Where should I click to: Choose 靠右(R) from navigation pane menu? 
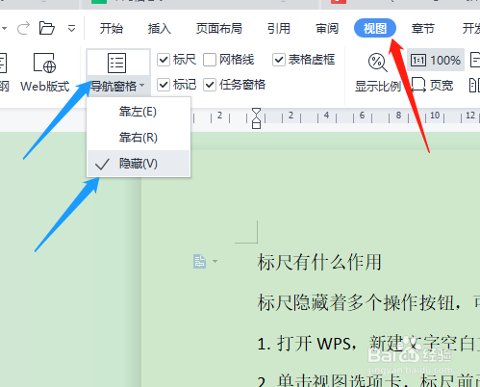click(x=139, y=138)
